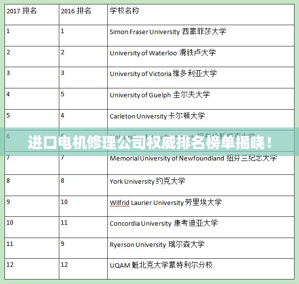Click the 2017 rank "5" in Carleton row
This screenshot has width=299, height=284.
(8, 115)
